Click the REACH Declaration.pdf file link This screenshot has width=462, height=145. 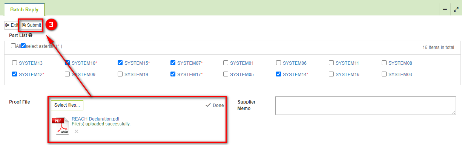pos(95,119)
